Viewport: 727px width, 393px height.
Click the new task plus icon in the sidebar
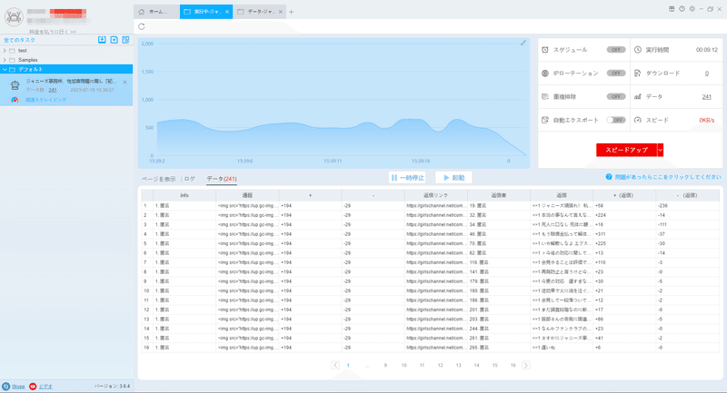coord(115,40)
